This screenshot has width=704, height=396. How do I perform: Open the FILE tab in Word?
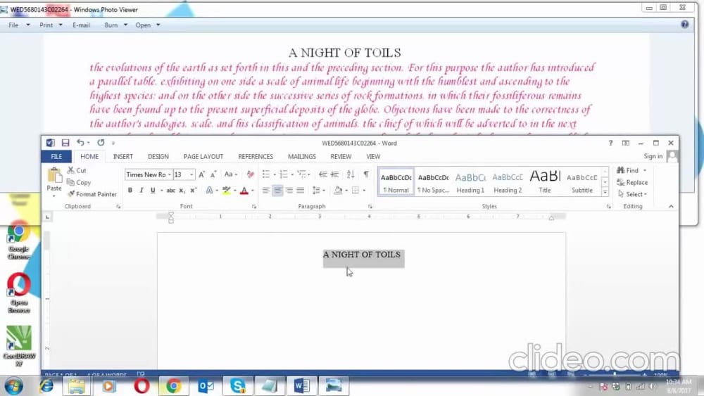(56, 157)
